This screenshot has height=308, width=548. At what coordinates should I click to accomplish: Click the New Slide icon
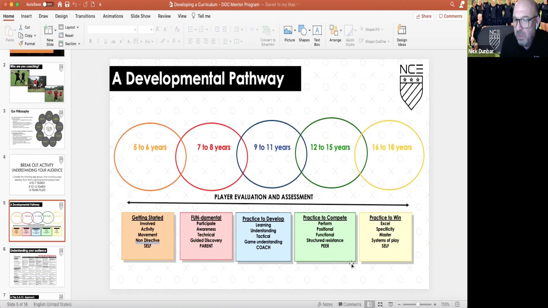click(48, 30)
